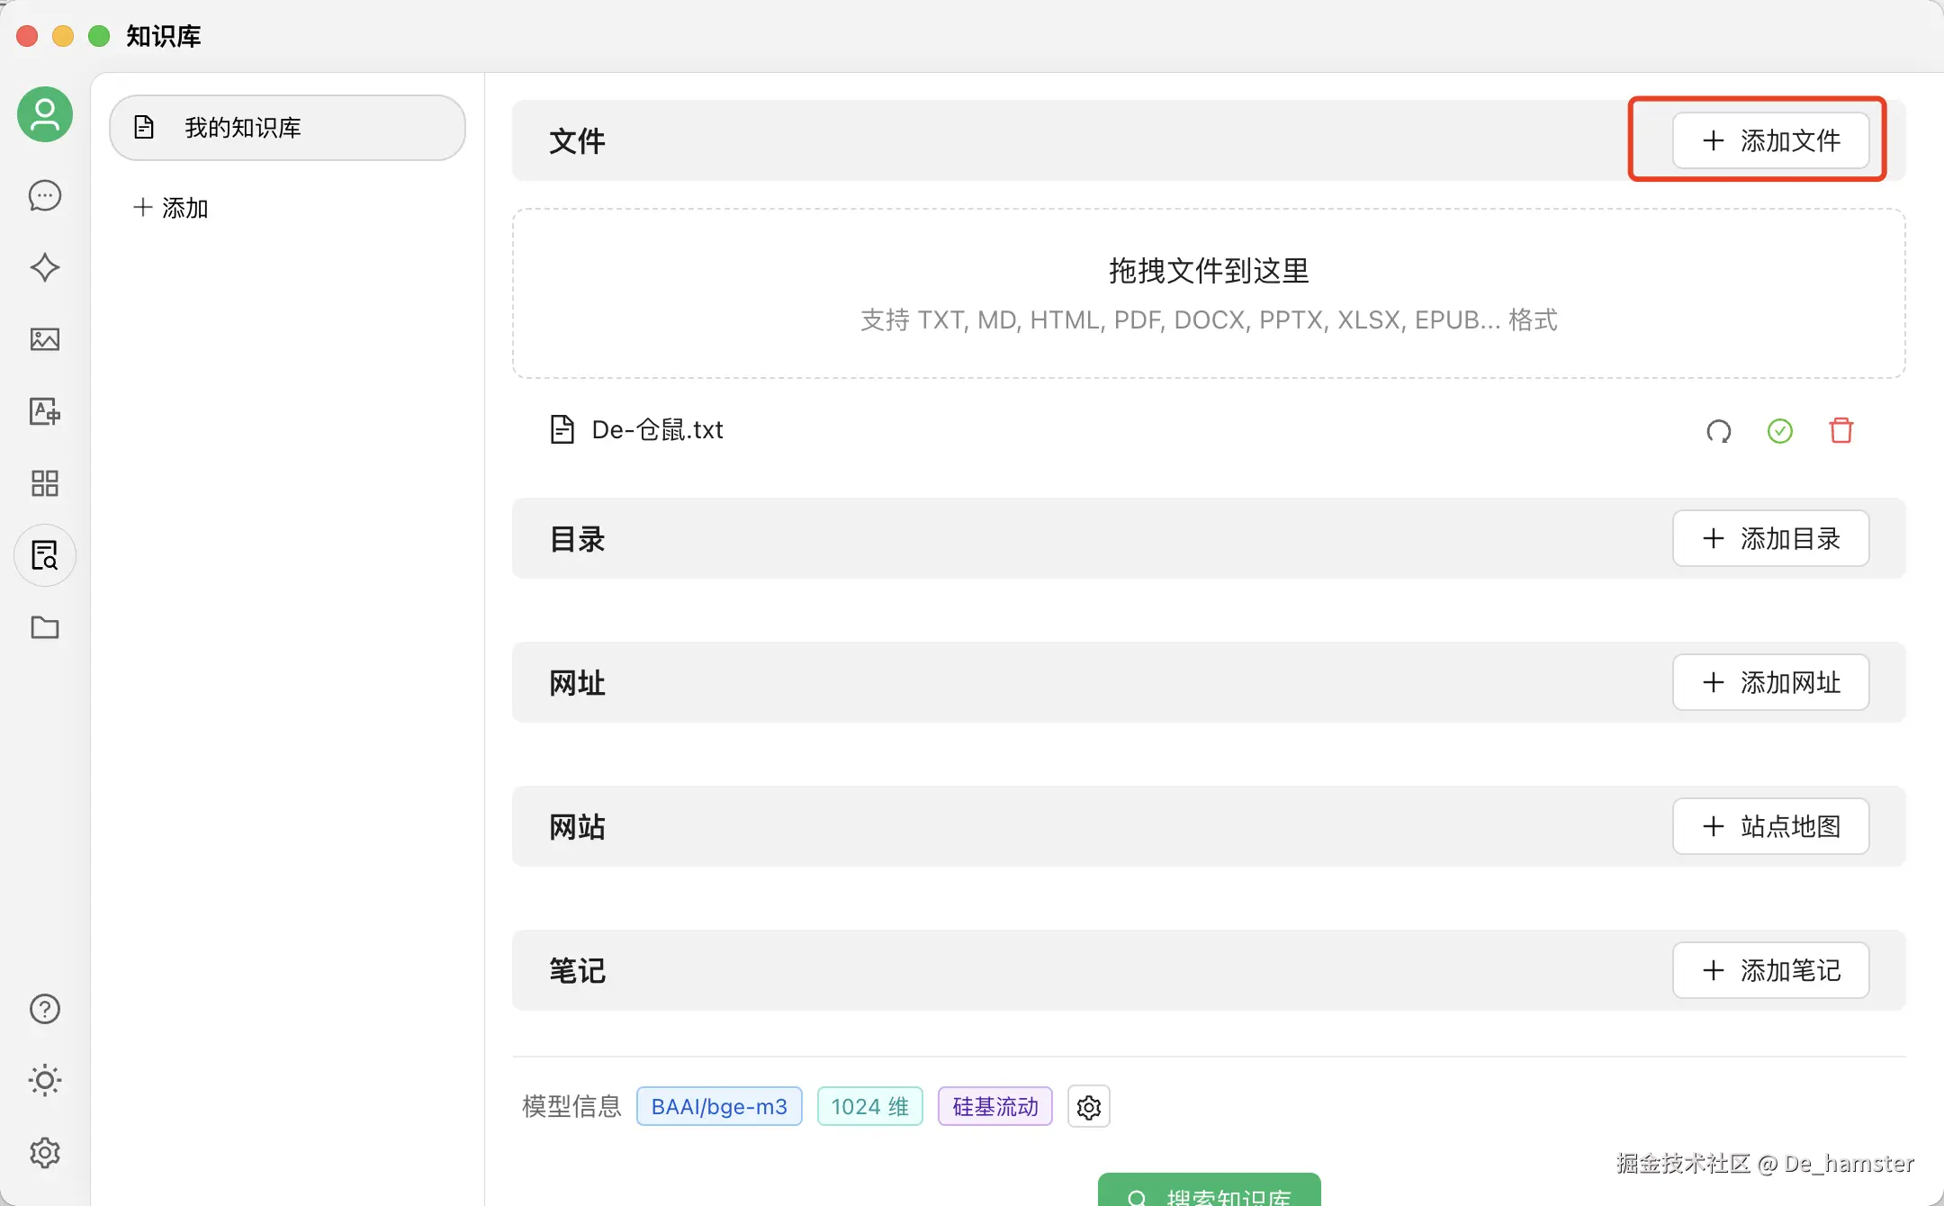
Task: Delete De-仓鼠.txt with the trash icon
Action: click(1840, 430)
